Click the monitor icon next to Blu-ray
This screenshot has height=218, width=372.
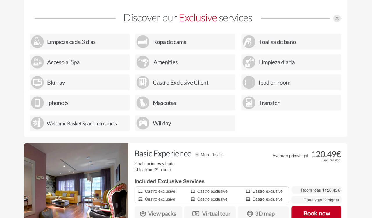click(x=37, y=83)
